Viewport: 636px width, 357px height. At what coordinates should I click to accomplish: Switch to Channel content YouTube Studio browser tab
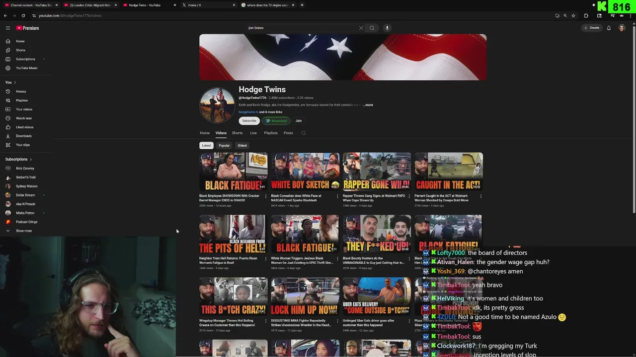click(x=31, y=5)
